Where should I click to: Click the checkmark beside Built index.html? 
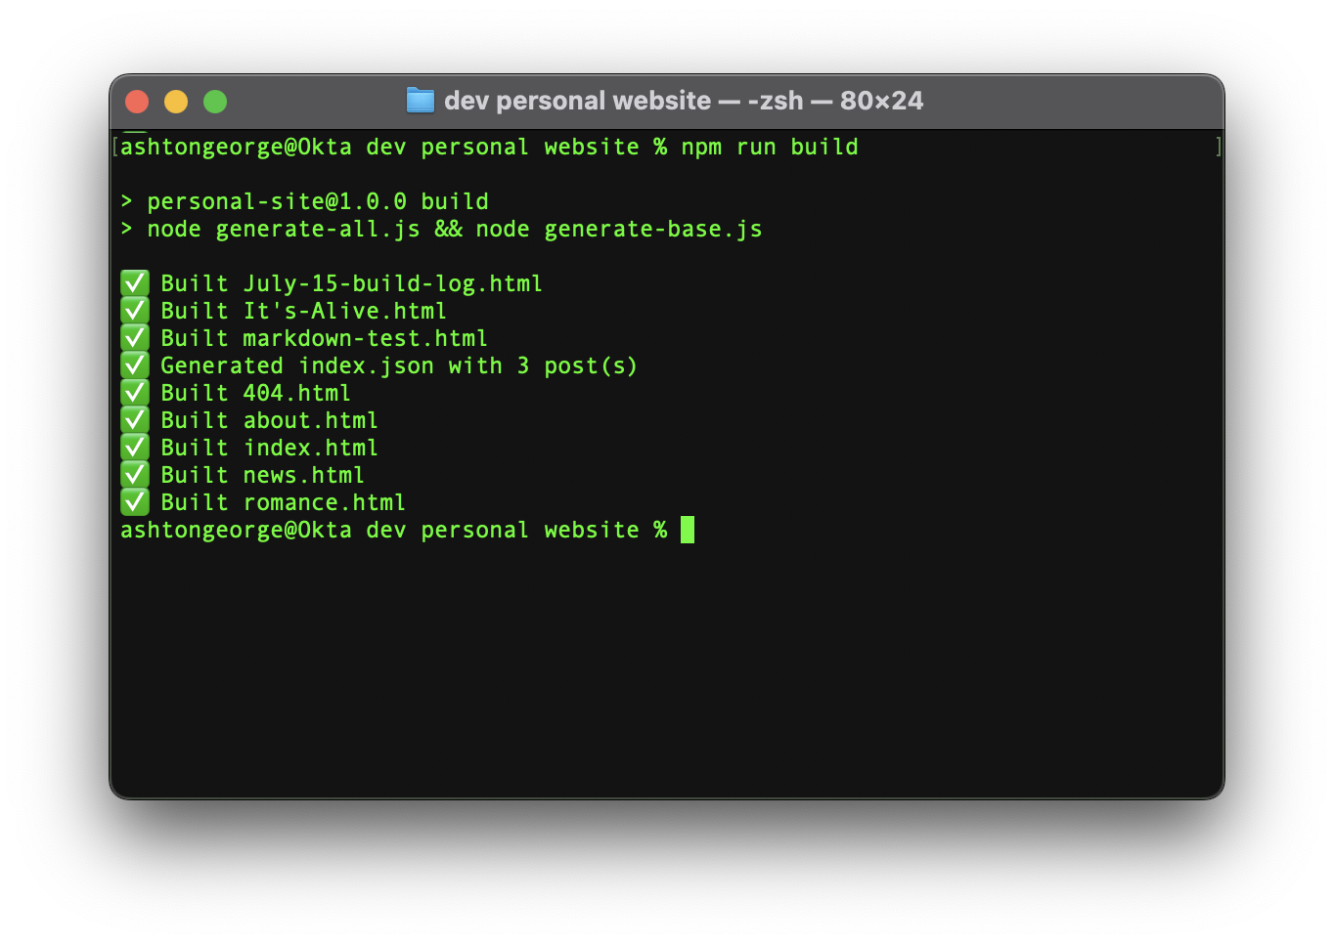pos(135,448)
